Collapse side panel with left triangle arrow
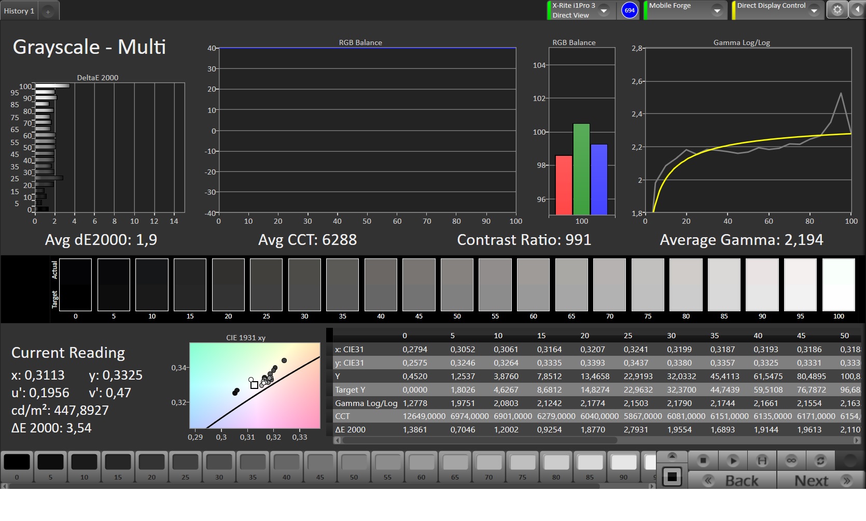Viewport: 866px width, 521px height. point(858,10)
